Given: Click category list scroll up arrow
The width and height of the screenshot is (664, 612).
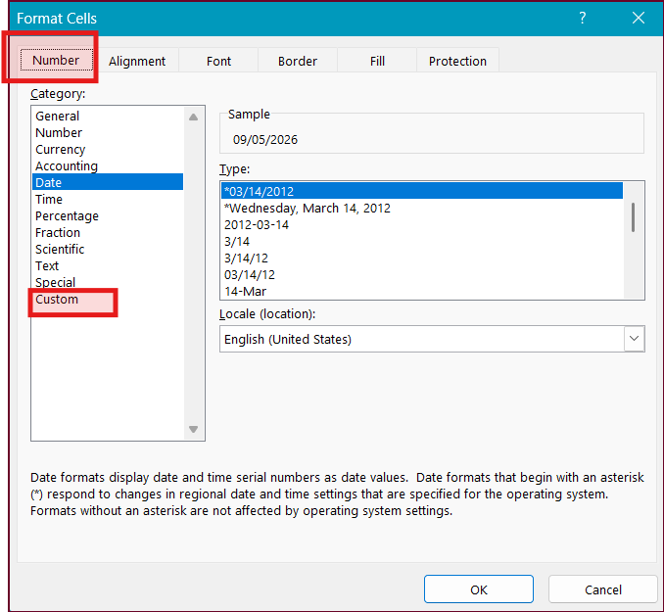Looking at the screenshot, I should click(194, 117).
